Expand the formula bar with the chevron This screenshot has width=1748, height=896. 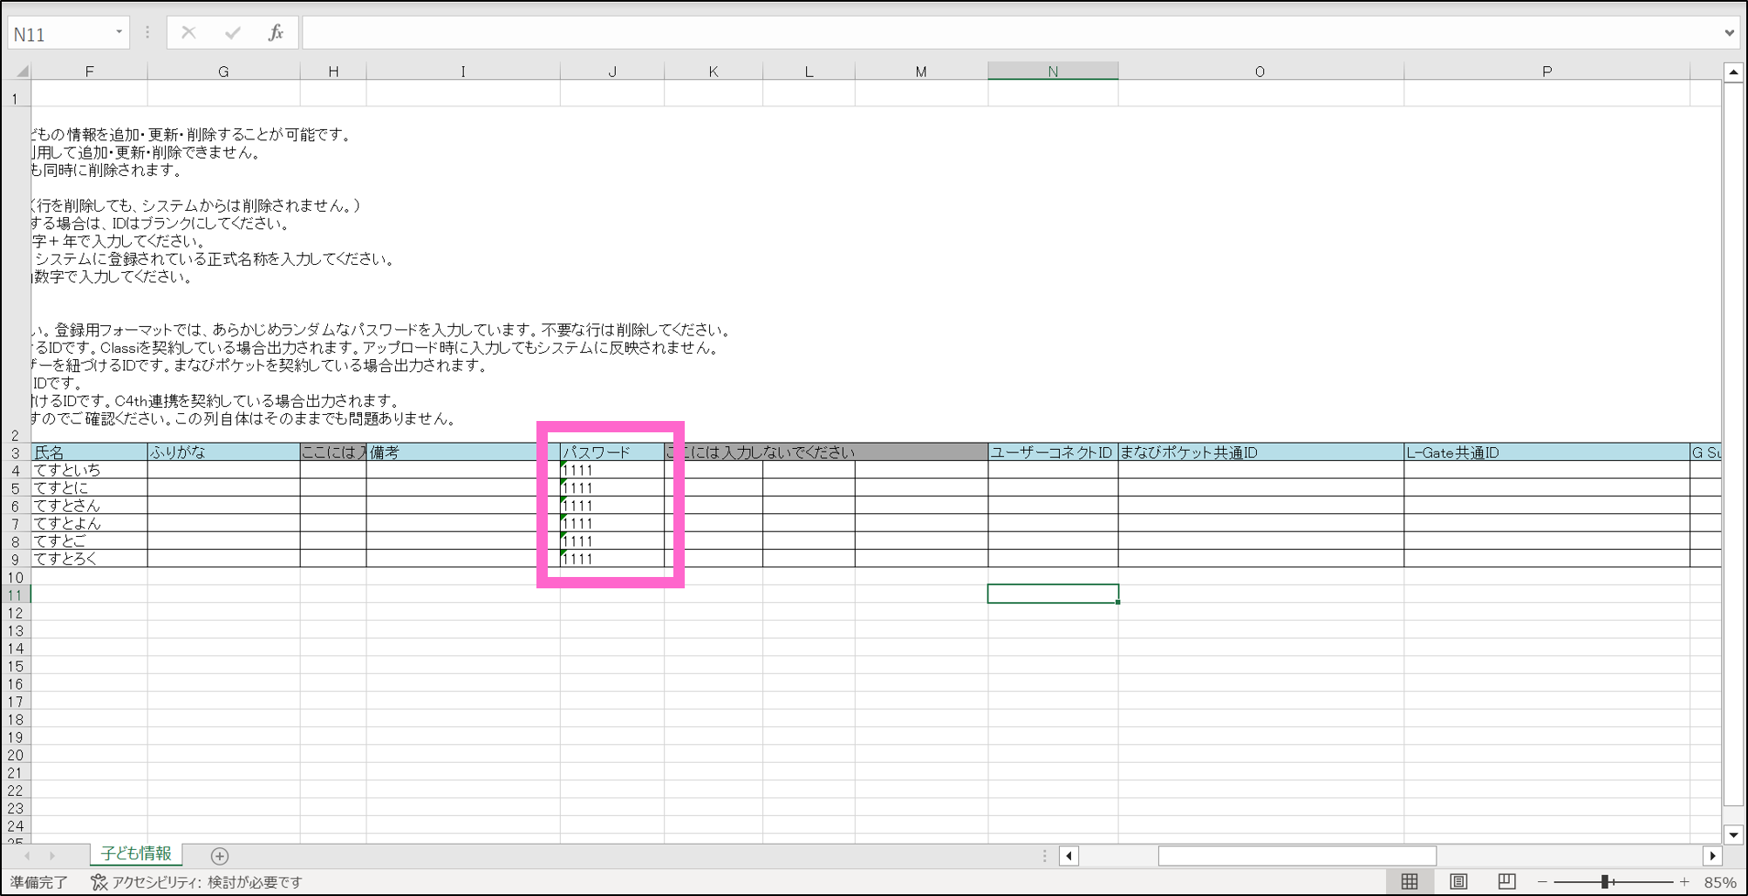(x=1729, y=33)
